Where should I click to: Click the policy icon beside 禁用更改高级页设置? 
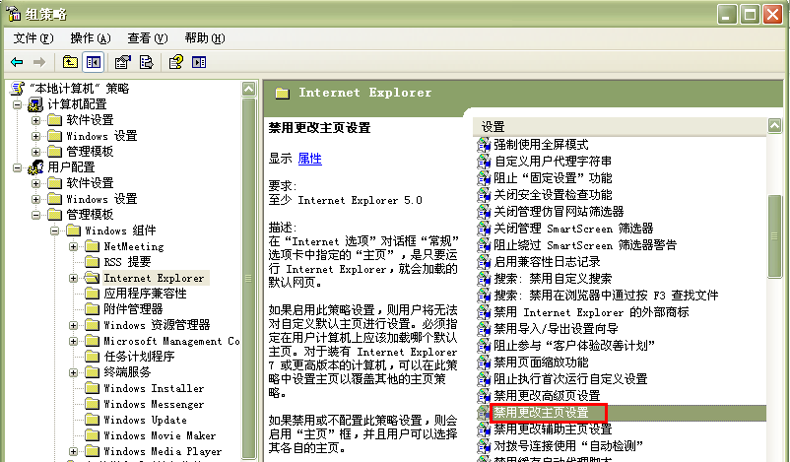pos(484,395)
